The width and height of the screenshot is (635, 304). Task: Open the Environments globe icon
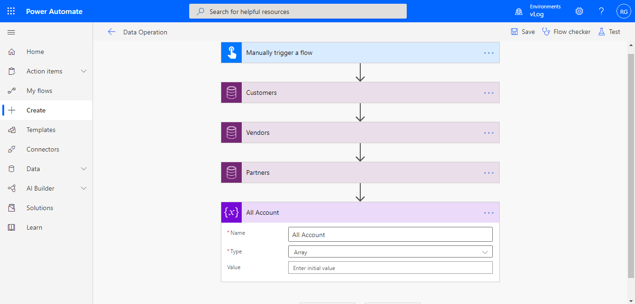tap(519, 12)
